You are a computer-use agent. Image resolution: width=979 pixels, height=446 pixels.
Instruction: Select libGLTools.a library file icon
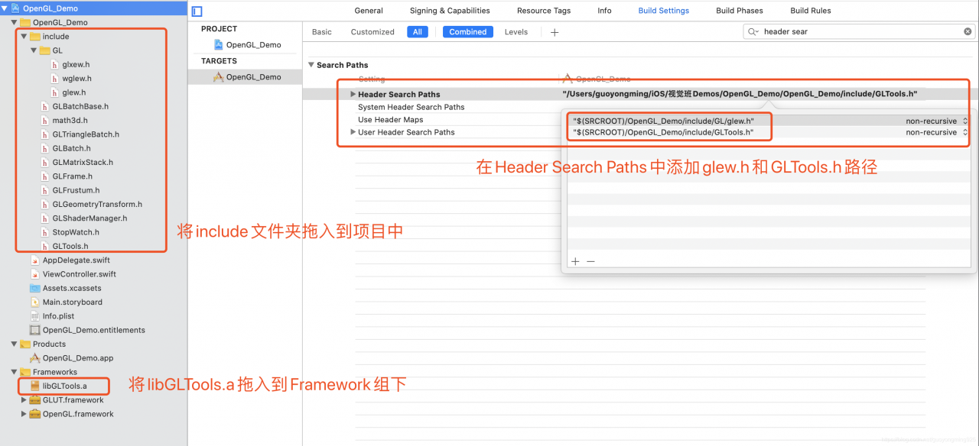click(x=34, y=386)
